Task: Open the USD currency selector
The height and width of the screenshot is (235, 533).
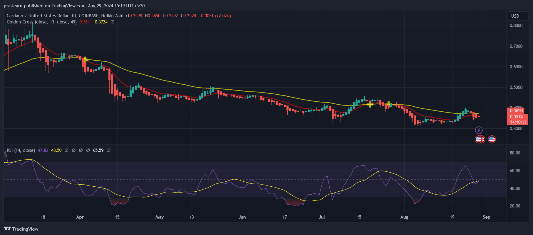Action: (x=518, y=16)
